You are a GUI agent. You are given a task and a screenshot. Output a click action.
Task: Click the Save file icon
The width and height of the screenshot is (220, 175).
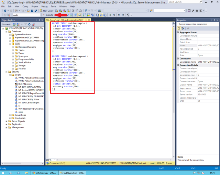(x=32, y=11)
